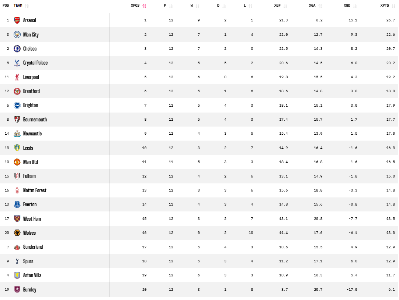399x300 pixels.
Task: Select the Nottm Forest team name
Action: click(35, 190)
